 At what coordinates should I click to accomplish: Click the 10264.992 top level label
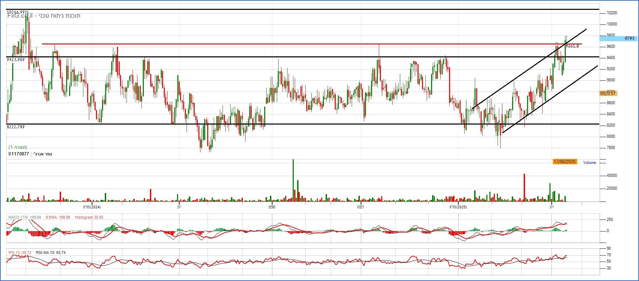(x=17, y=12)
